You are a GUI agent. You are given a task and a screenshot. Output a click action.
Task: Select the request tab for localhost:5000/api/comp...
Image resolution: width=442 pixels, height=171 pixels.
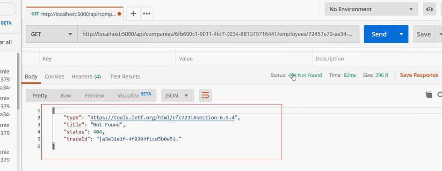tap(75, 14)
